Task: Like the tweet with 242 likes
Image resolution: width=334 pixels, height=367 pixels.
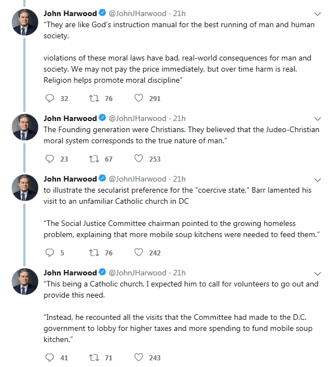Action: (x=139, y=253)
